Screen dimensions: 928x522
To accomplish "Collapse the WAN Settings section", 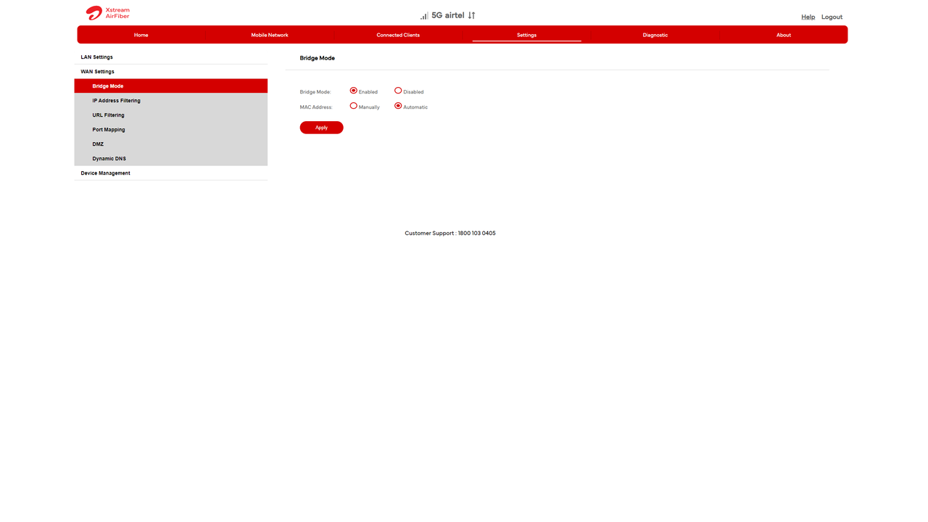I will point(97,71).
